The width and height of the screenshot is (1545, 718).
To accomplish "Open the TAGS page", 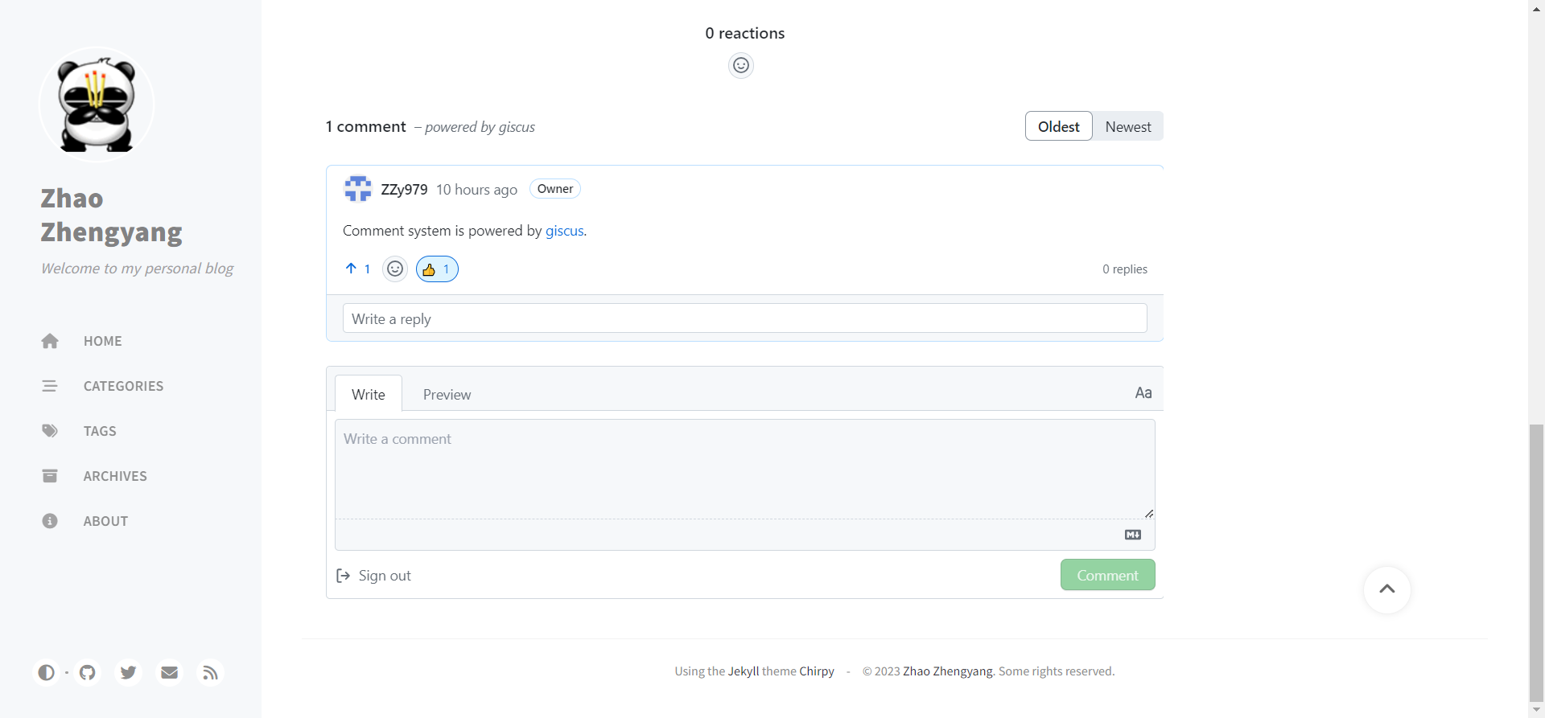I will tap(100, 431).
